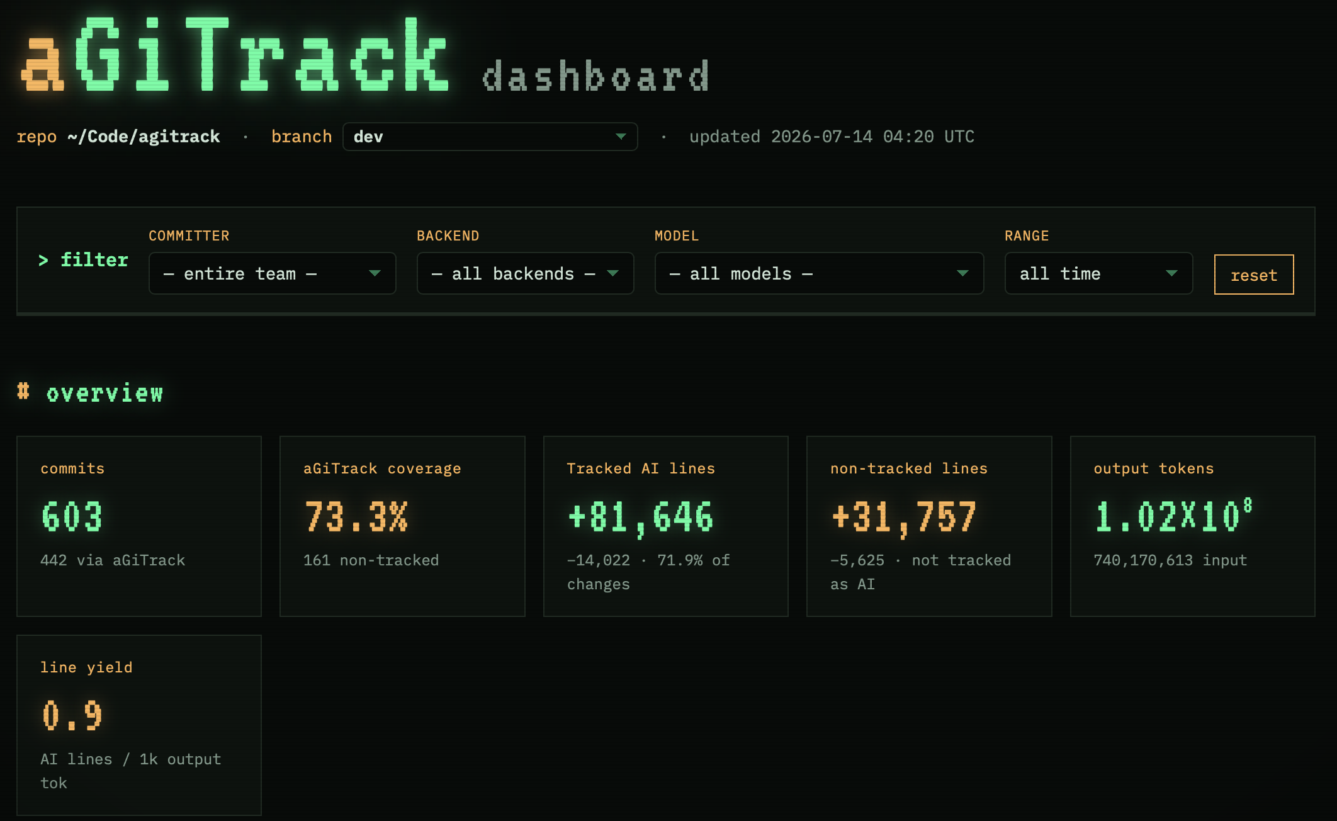The width and height of the screenshot is (1337, 821).
Task: Click the 'aGiTrack coverage' card title
Action: point(382,468)
